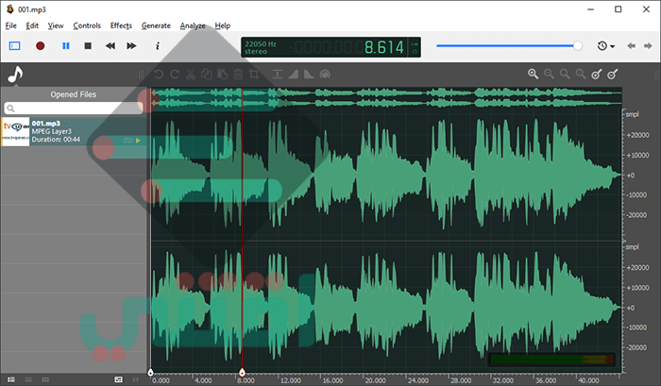Click the Cut scissors icon
Viewport: 661px width, 386px height.
[x=191, y=75]
